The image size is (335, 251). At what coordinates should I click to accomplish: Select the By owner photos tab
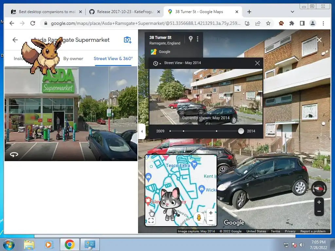73,59
